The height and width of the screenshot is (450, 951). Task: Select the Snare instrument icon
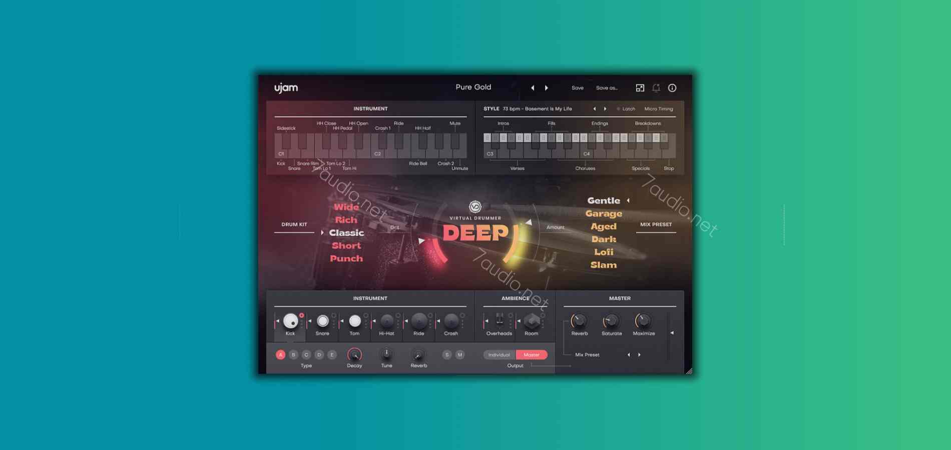[323, 321]
